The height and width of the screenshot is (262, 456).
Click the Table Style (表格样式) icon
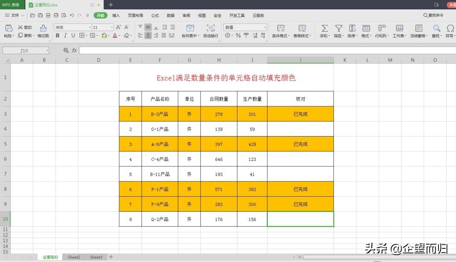302,28
